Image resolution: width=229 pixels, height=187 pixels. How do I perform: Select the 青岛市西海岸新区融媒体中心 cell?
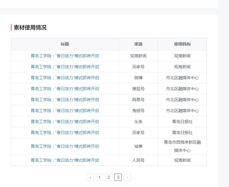(x=182, y=146)
